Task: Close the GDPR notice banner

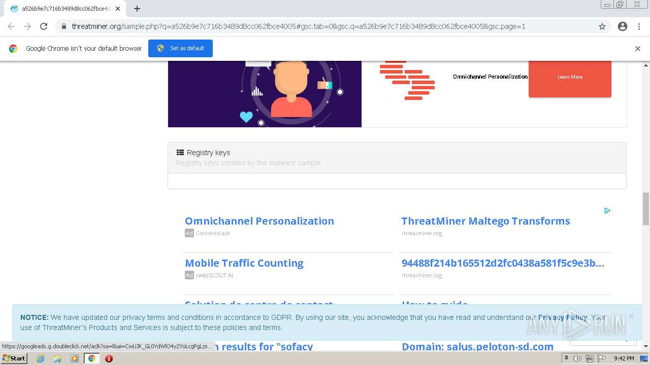Action: [631, 316]
